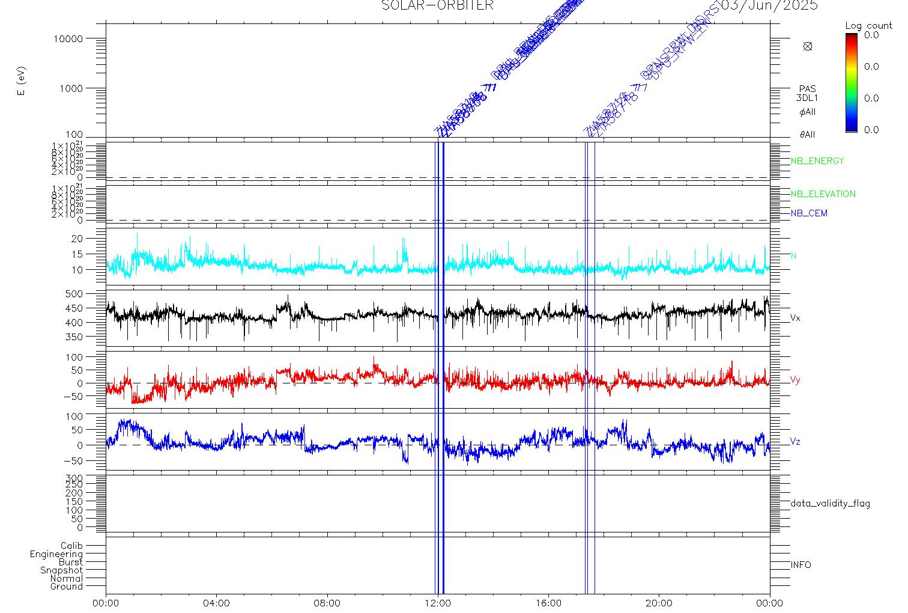The width and height of the screenshot is (908, 613).
Task: Click the blue Vz panel label
Action: click(x=795, y=442)
